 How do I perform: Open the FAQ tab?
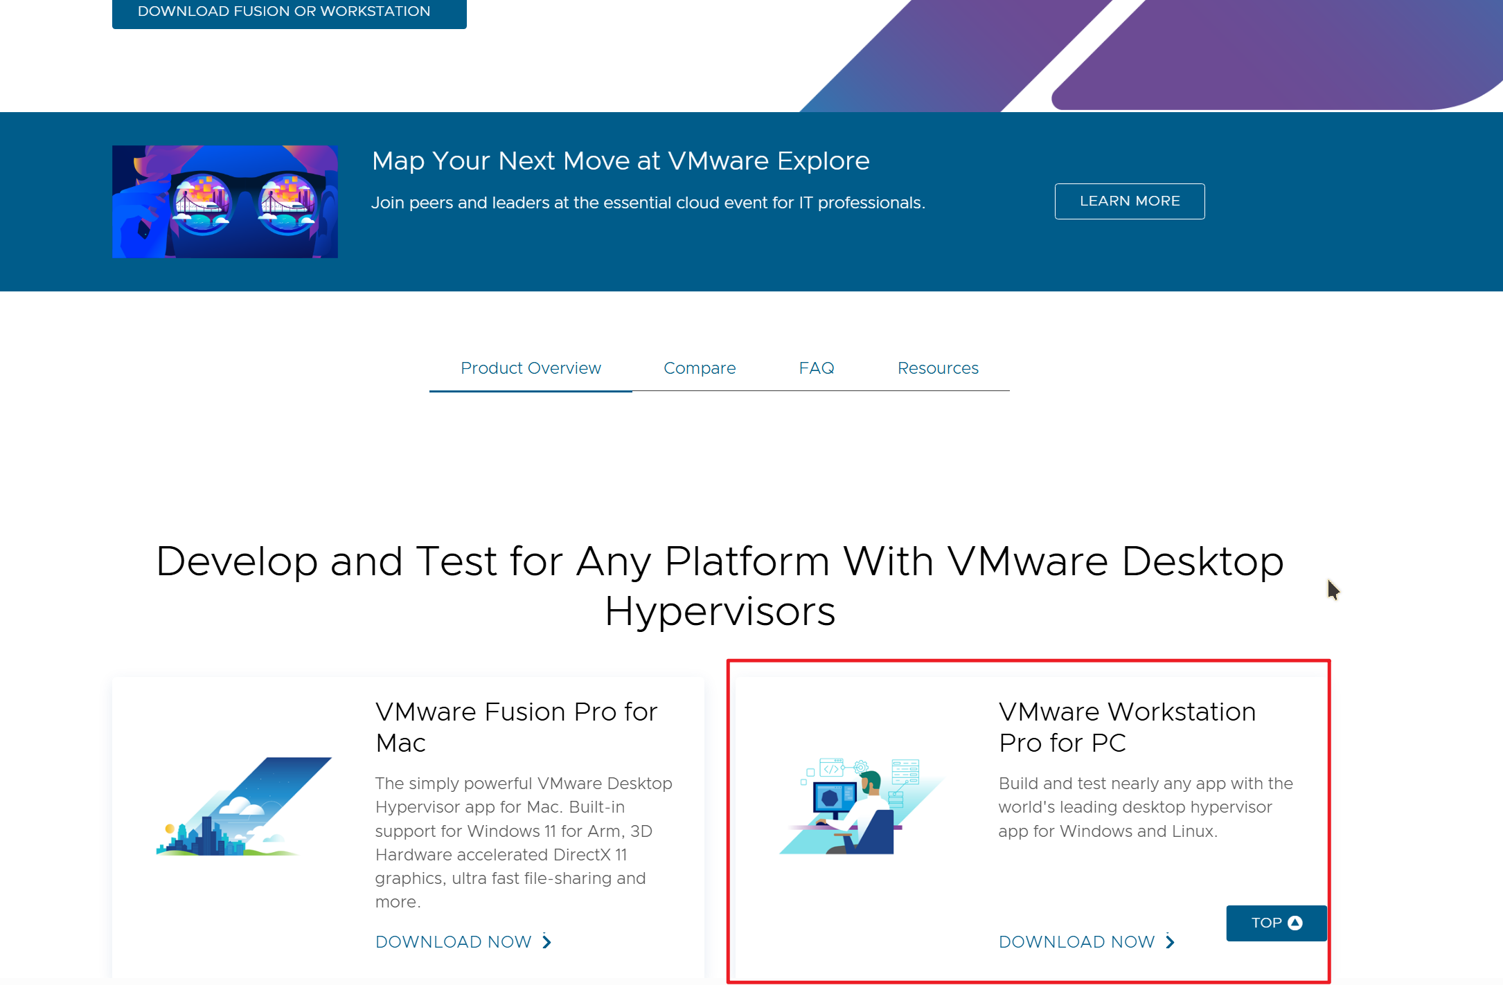tap(817, 368)
